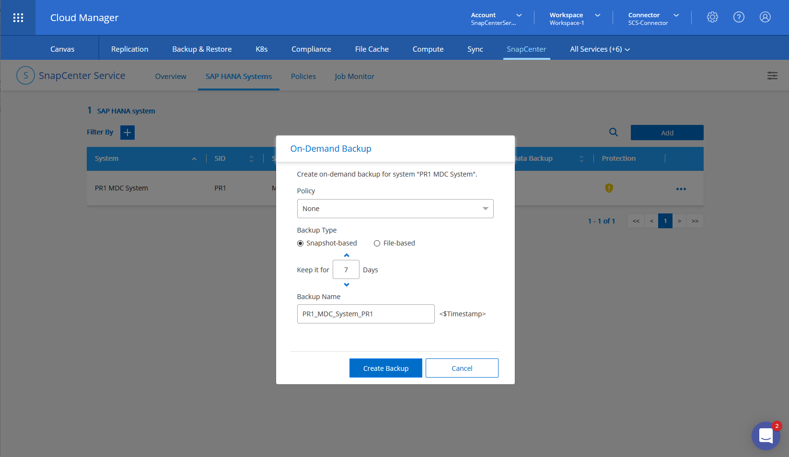Select page 1 in pagination
The image size is (789, 457).
click(x=665, y=221)
